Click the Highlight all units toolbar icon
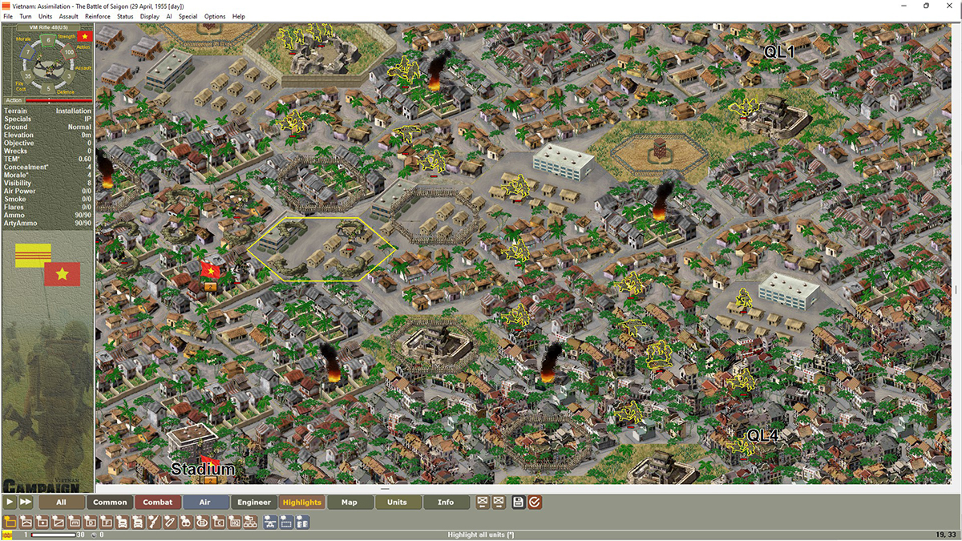Viewport: 962px width, 541px height. point(10,522)
